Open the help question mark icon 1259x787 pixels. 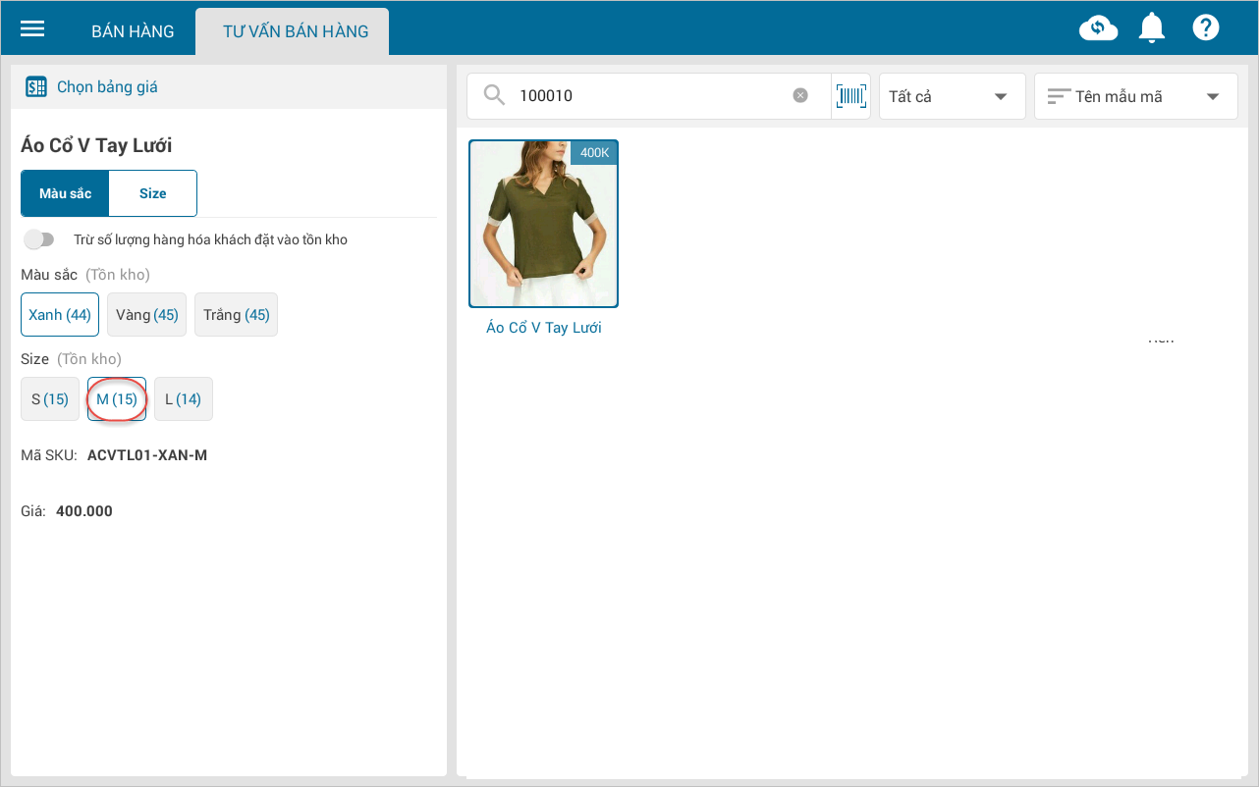(x=1205, y=27)
